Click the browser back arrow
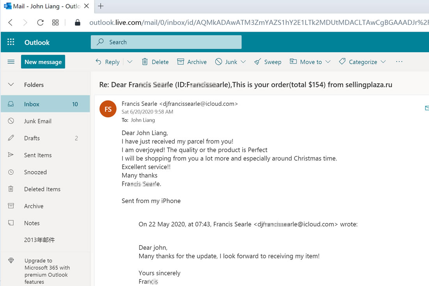Screen dimensions: 429x286 tap(11, 23)
